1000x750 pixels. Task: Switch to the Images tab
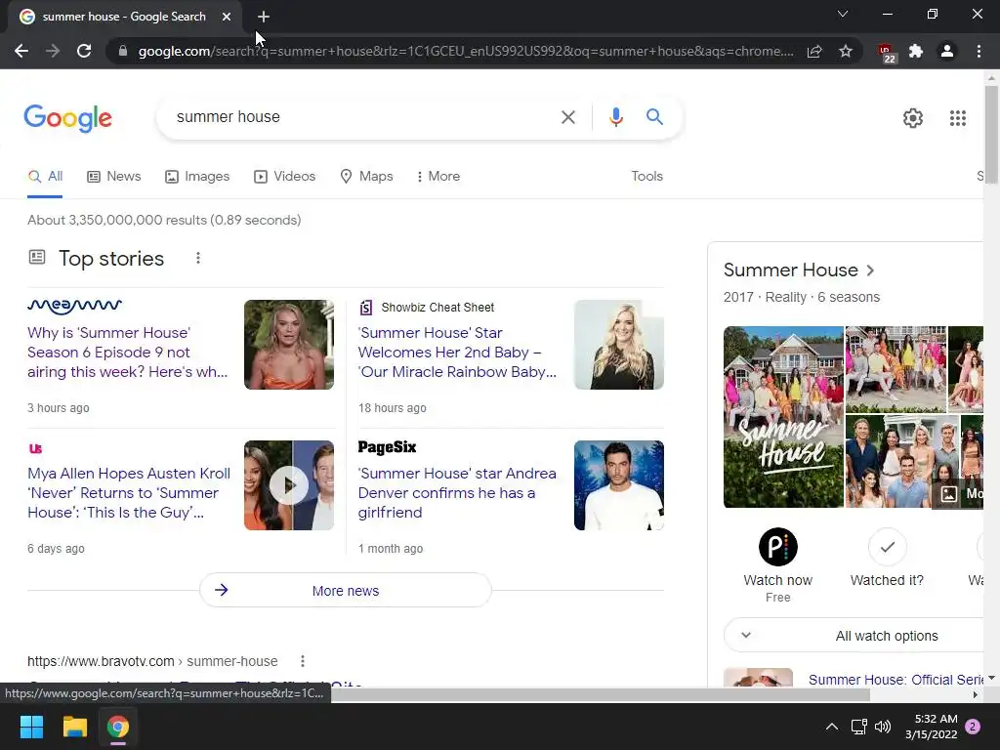point(197,177)
